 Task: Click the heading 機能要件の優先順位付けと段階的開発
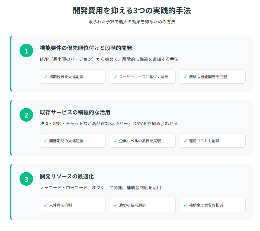[x=86, y=48]
